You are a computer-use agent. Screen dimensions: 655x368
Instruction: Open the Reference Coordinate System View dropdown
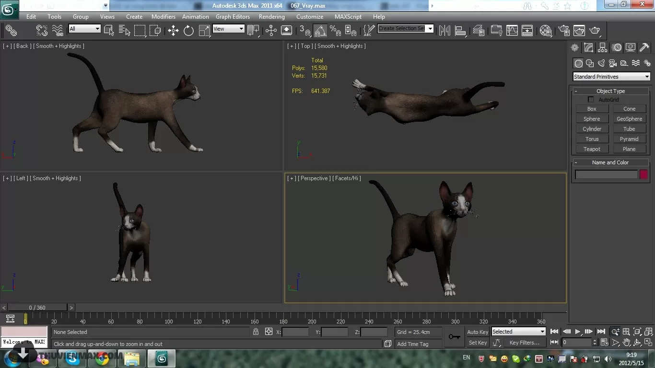point(228,29)
